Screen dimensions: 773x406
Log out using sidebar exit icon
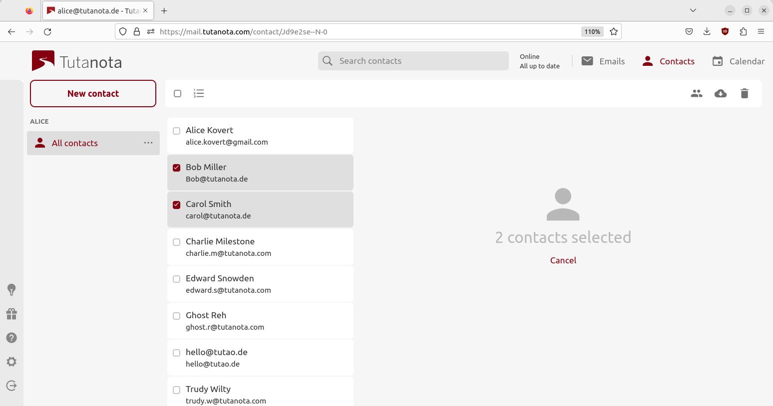coord(11,386)
